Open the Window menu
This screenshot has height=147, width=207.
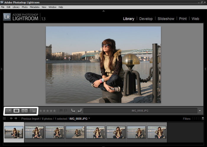click(x=52, y=7)
